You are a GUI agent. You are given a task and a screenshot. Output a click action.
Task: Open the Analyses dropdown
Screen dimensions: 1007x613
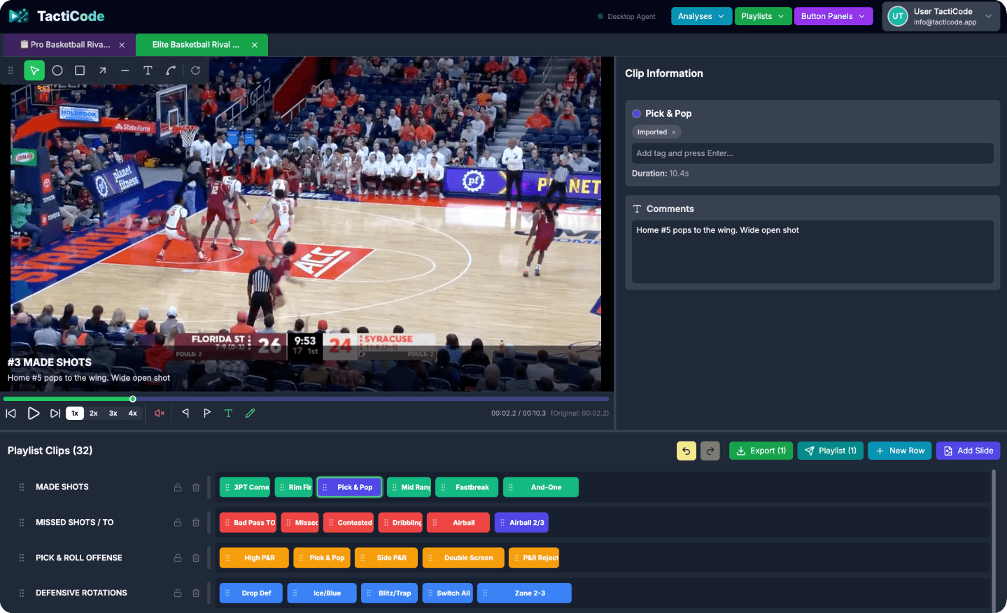click(700, 15)
